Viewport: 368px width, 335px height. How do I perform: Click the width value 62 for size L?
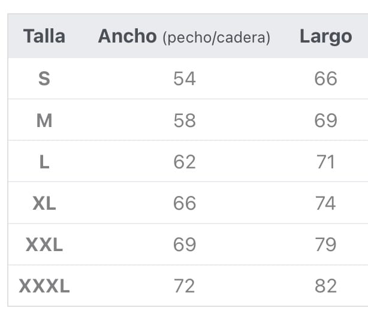pyautogui.click(x=184, y=162)
